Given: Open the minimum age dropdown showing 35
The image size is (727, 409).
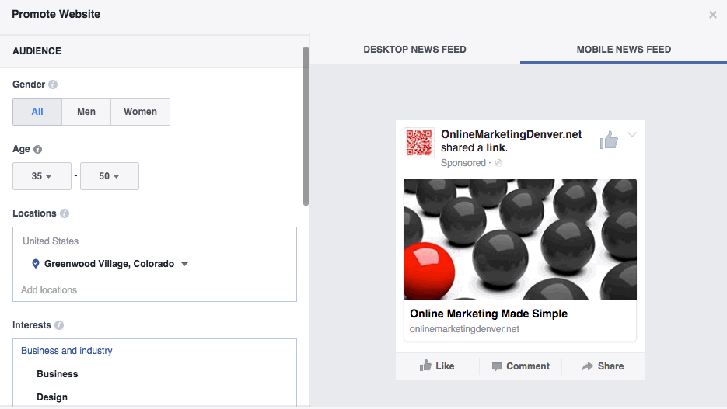Looking at the screenshot, I should [x=42, y=176].
